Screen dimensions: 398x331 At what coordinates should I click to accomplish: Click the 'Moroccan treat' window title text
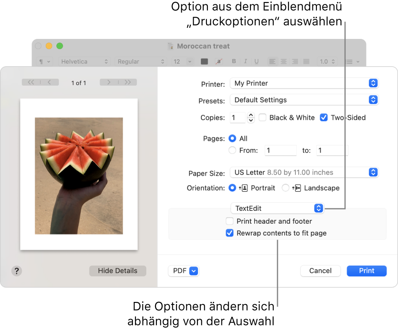pos(203,46)
